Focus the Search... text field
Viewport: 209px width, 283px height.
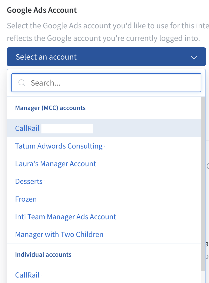106,83
